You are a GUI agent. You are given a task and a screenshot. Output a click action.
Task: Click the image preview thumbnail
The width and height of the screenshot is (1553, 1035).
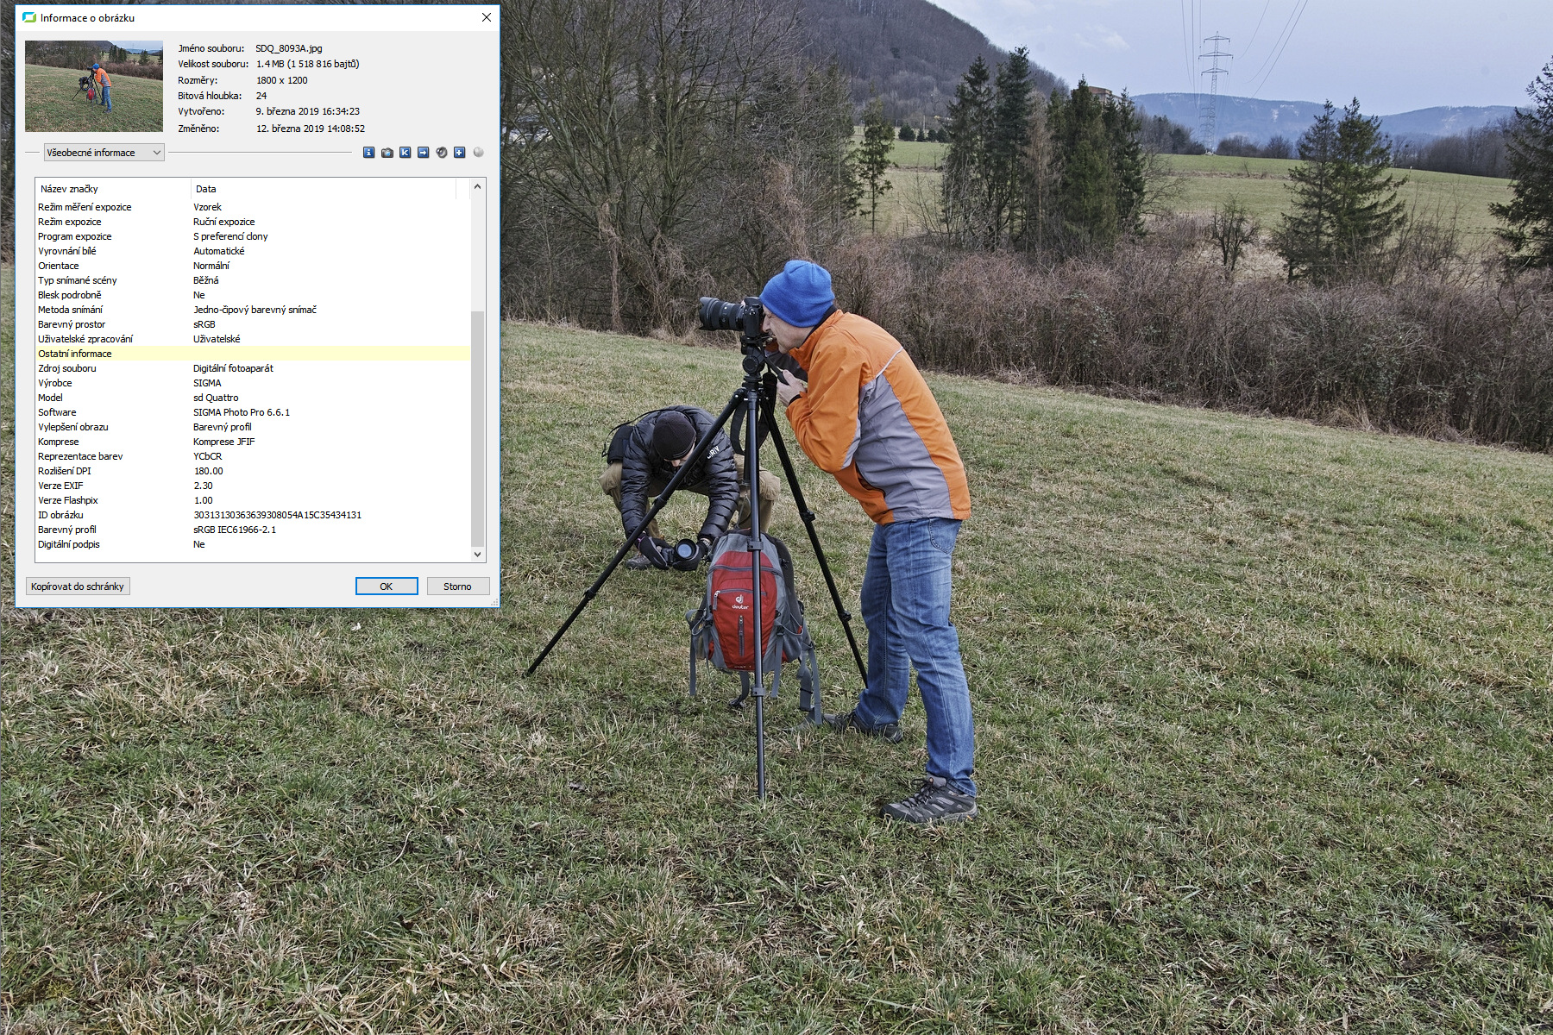click(x=93, y=85)
